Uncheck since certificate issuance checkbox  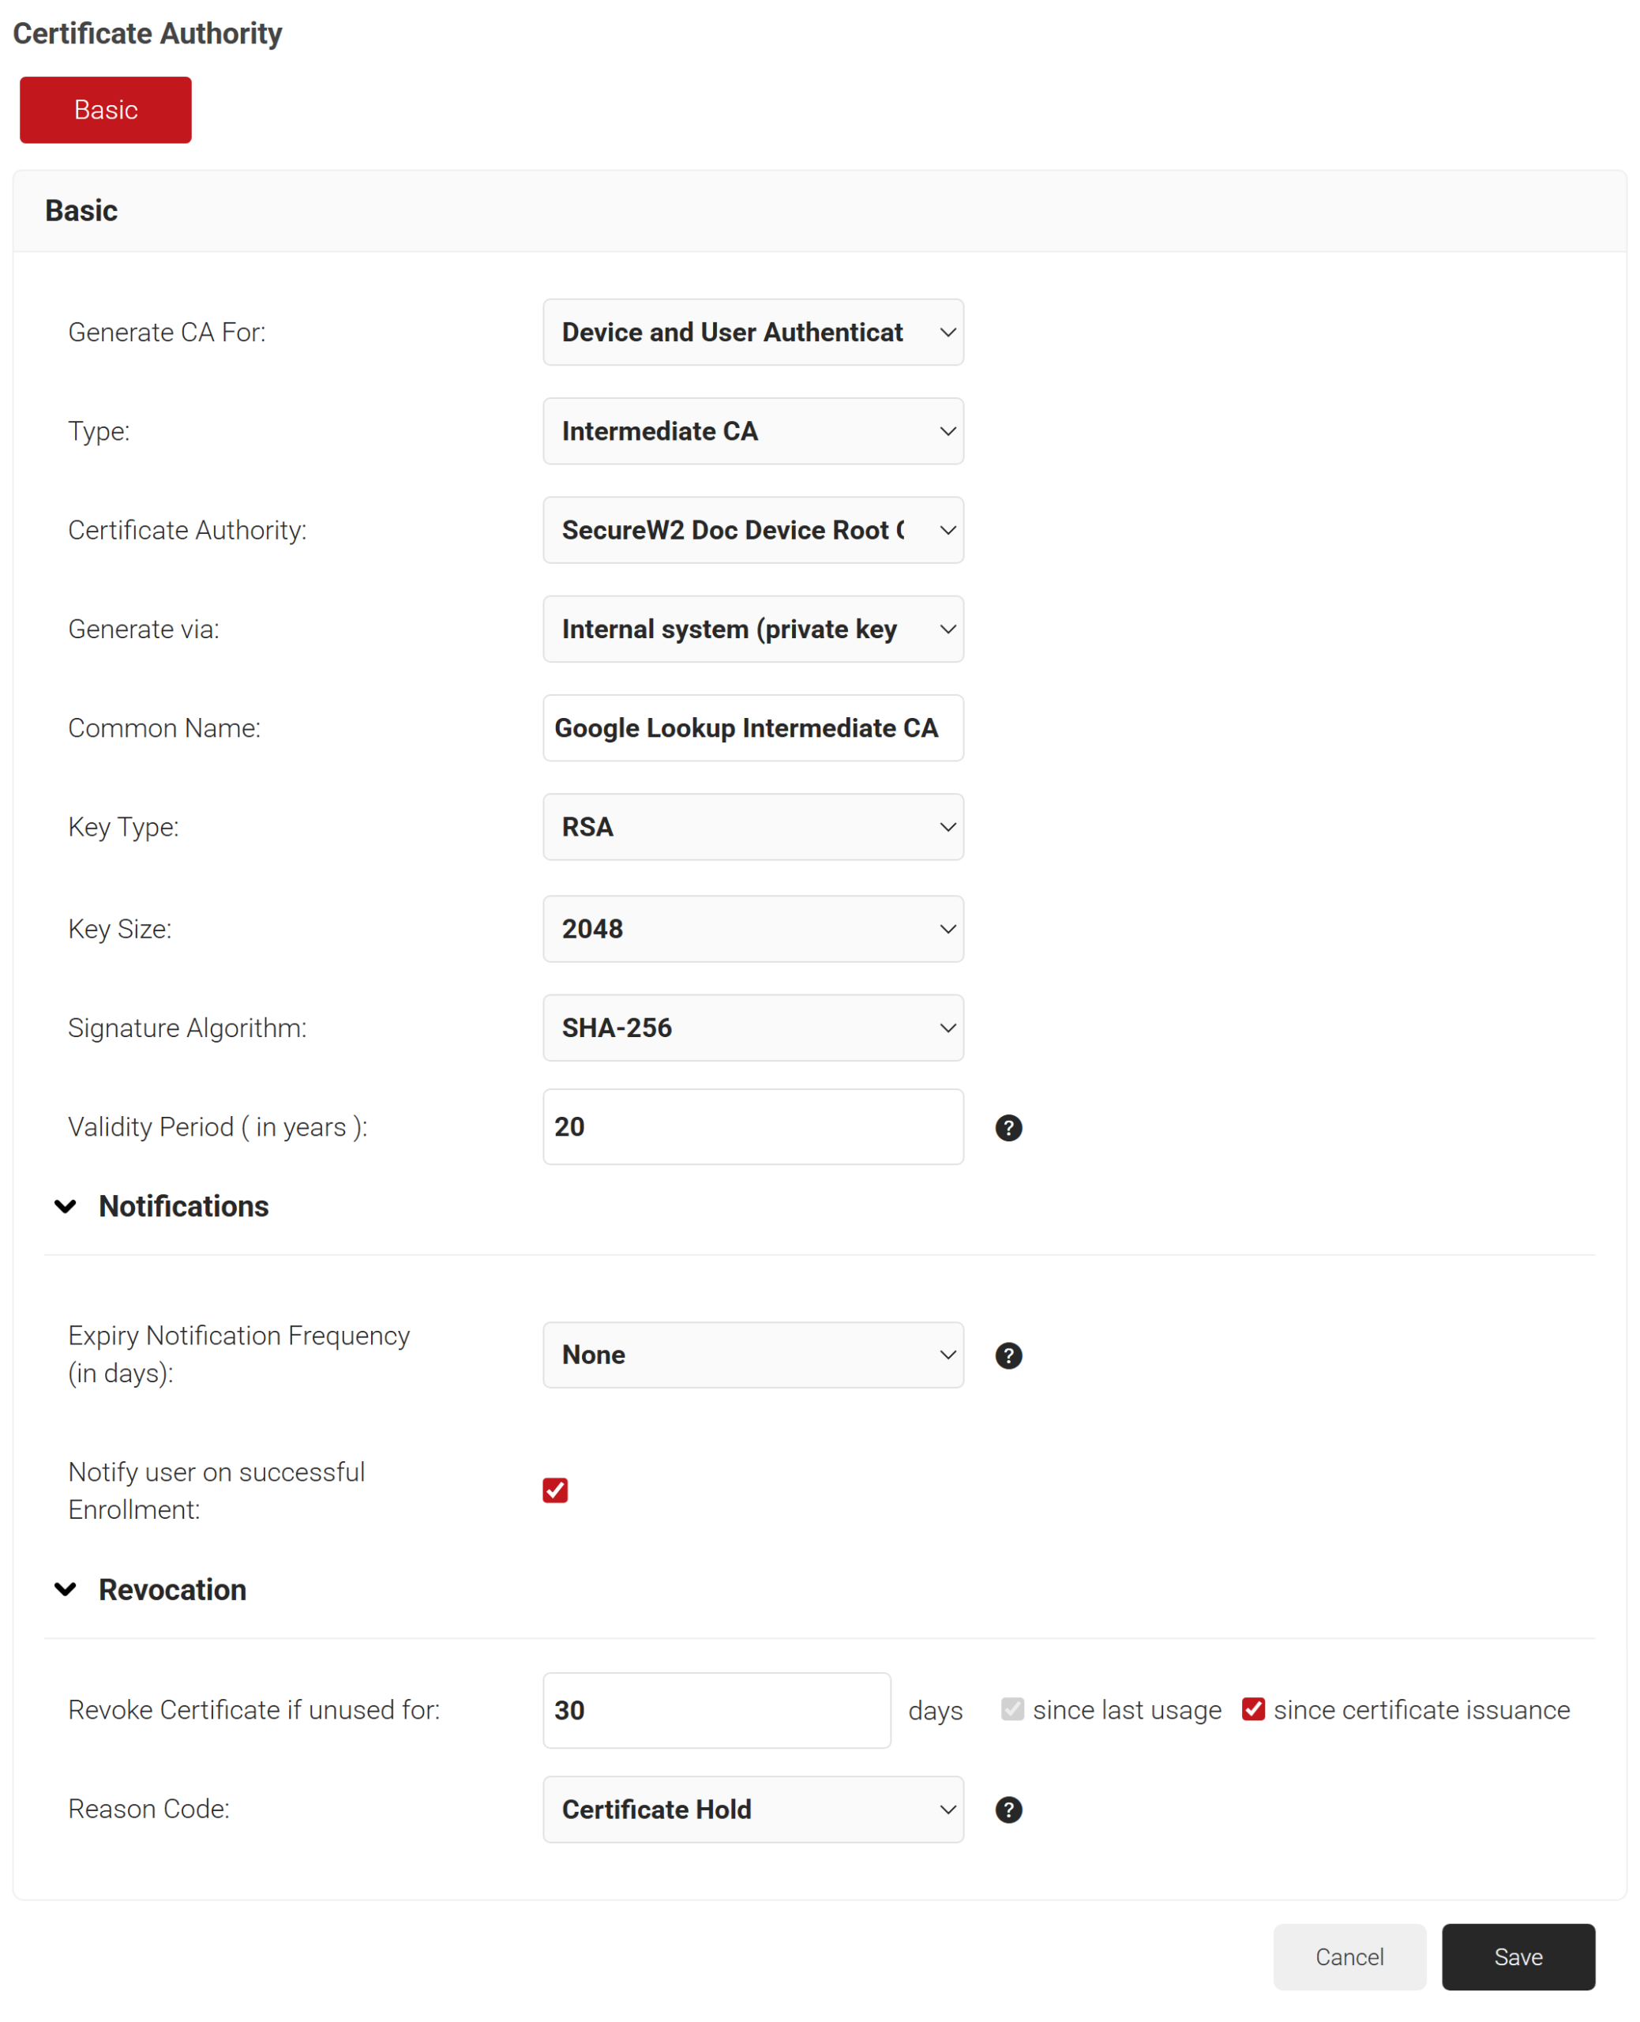pyautogui.click(x=1252, y=1708)
